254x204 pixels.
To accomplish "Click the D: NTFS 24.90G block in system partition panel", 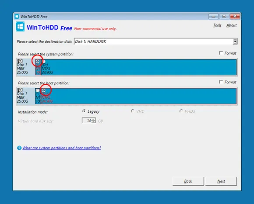I will click(139, 67).
